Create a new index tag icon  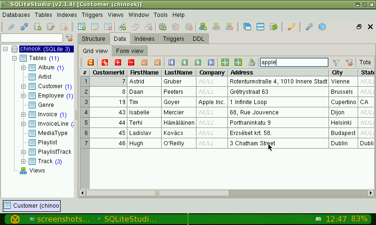tap(122, 27)
